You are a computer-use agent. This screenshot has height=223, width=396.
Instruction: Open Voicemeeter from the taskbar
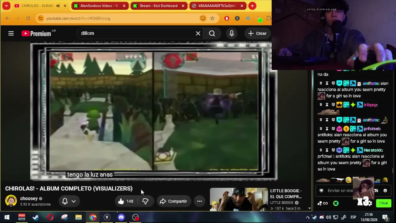[21, 217]
